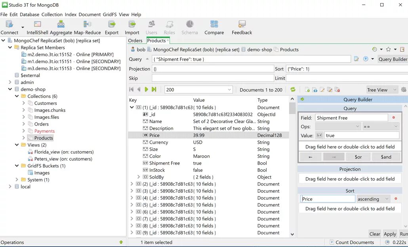Go to next page of documents
The height and width of the screenshot is (247, 408).
click(x=146, y=89)
